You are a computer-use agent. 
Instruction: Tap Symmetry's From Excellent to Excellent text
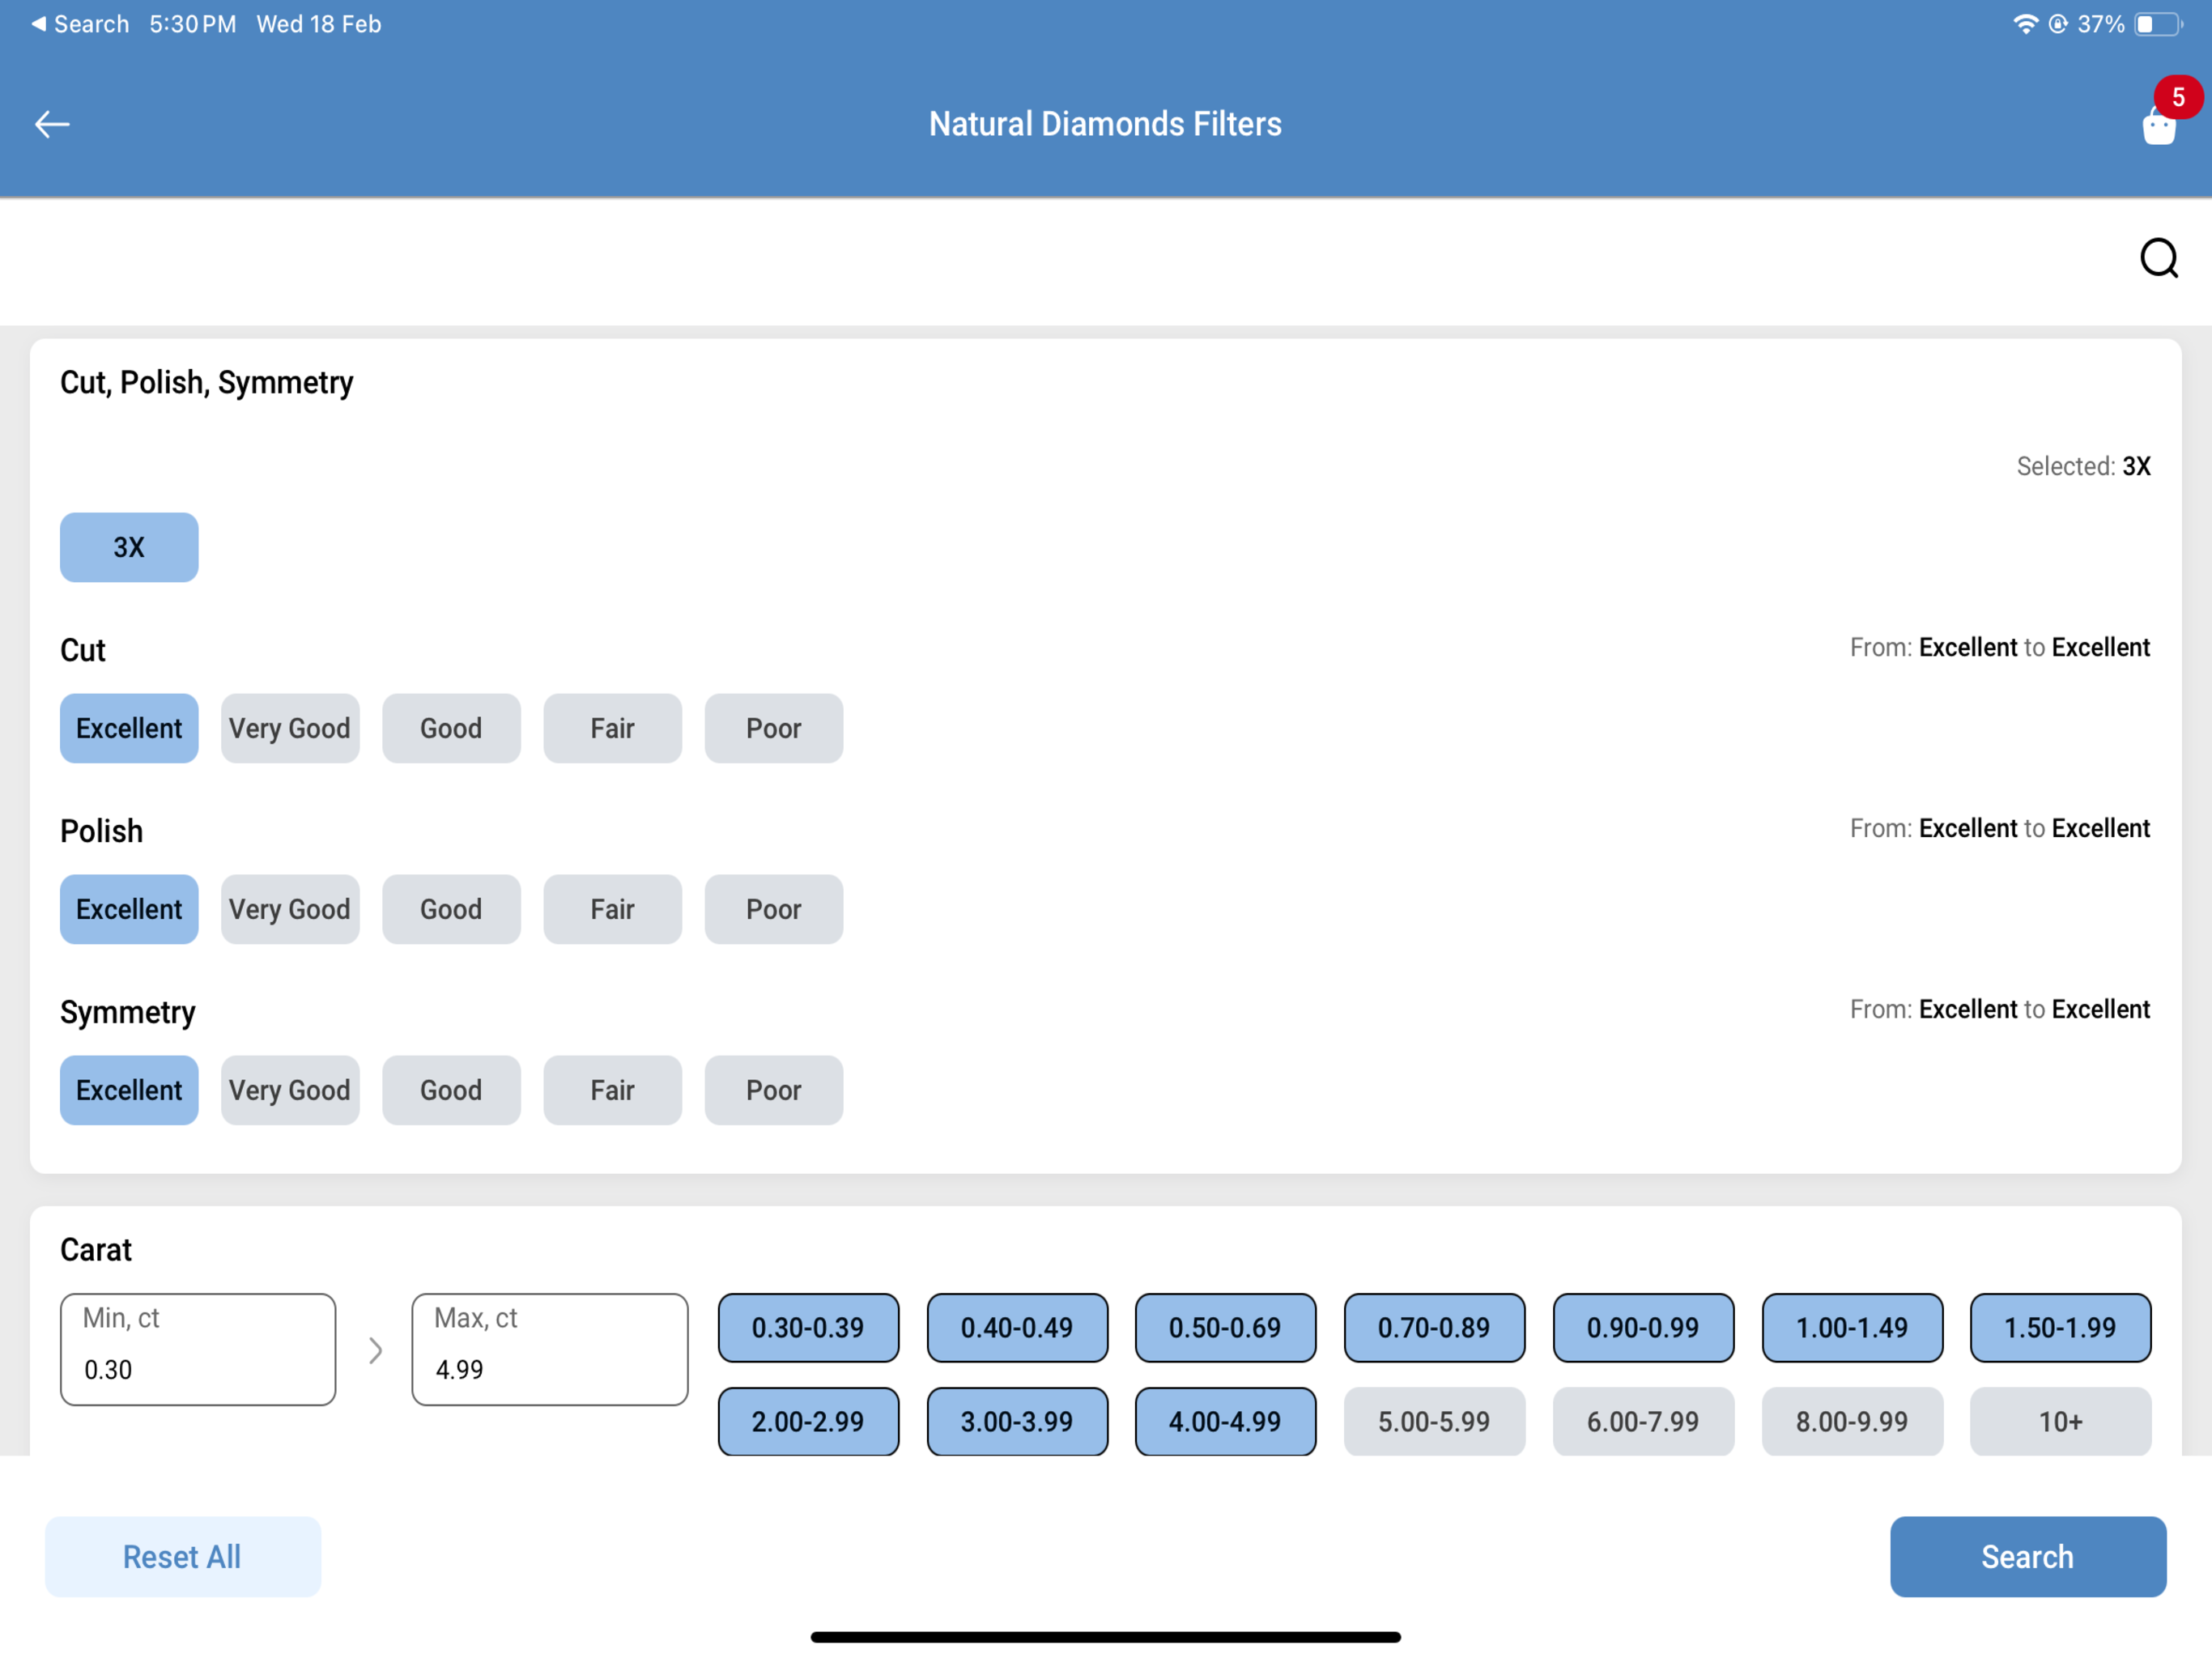[1999, 1009]
